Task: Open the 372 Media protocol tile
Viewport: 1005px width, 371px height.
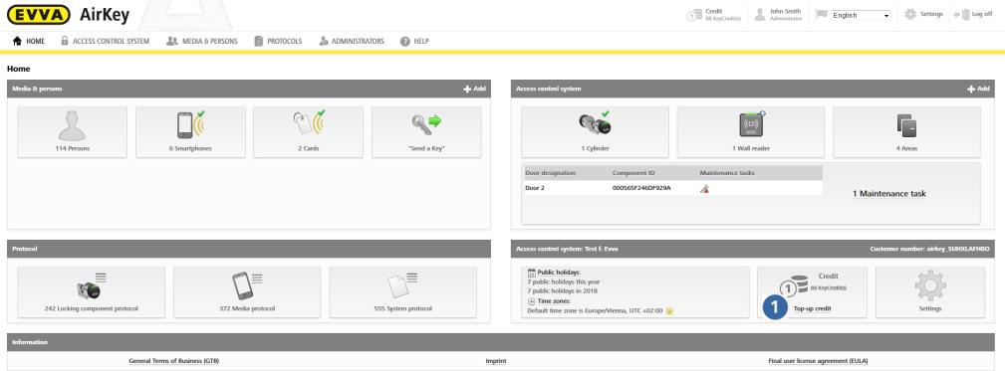Action: pos(247,291)
